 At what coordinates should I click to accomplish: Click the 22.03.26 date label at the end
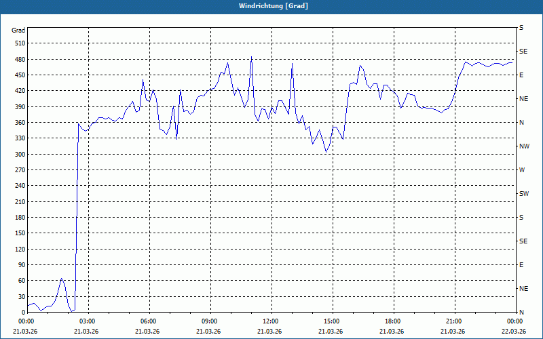point(514,332)
